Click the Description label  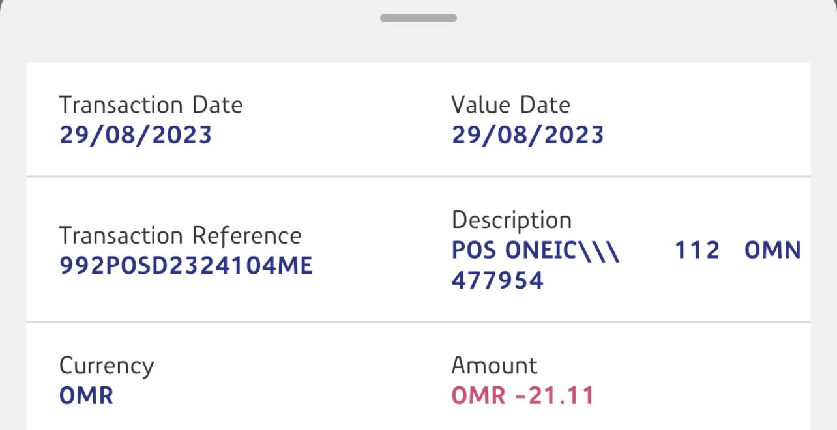[x=511, y=220]
